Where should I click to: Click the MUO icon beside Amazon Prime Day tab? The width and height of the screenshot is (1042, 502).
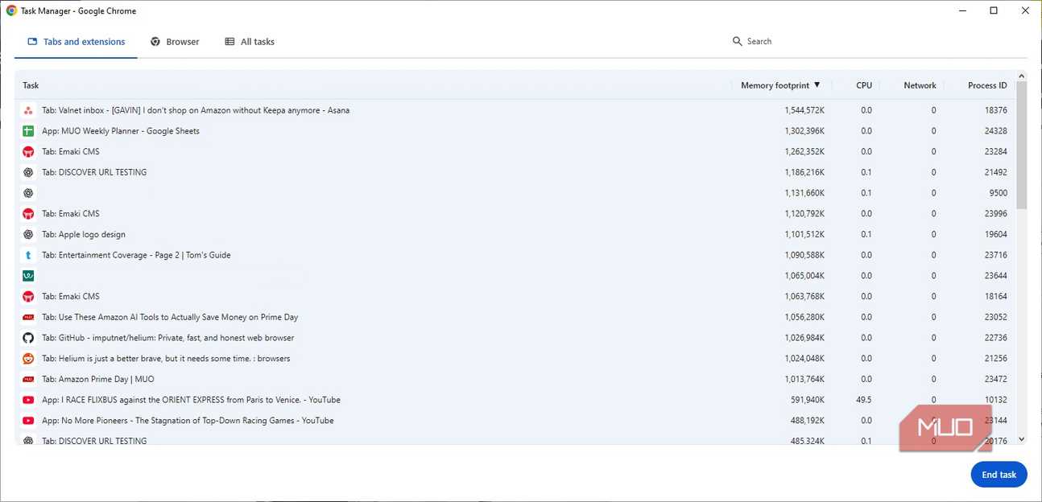pyautogui.click(x=28, y=379)
